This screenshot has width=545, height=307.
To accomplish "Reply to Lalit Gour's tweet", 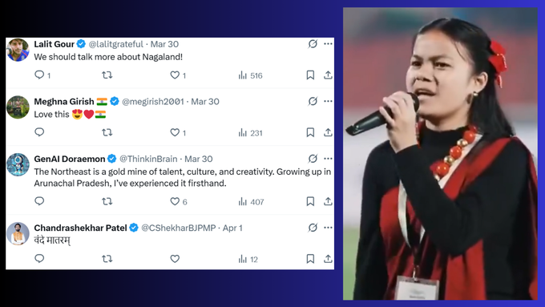I will tap(39, 75).
